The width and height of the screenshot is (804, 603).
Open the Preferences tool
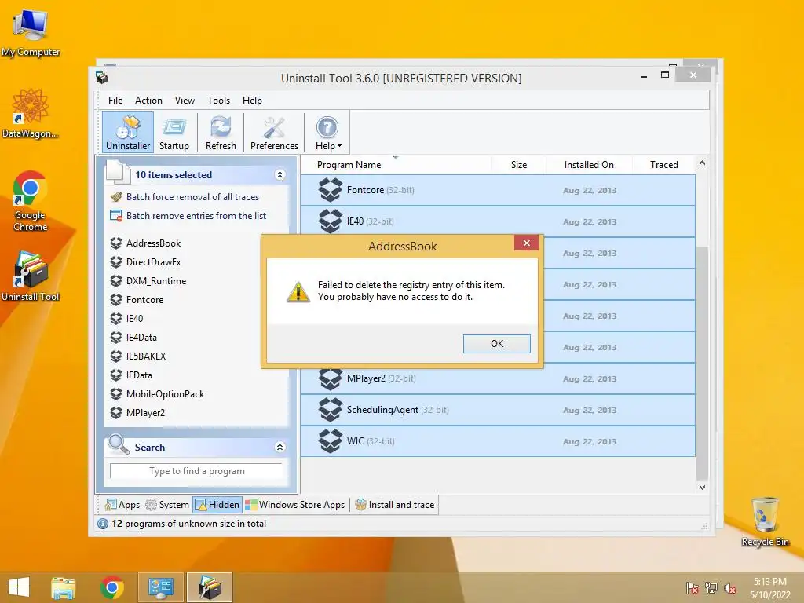[x=274, y=132]
